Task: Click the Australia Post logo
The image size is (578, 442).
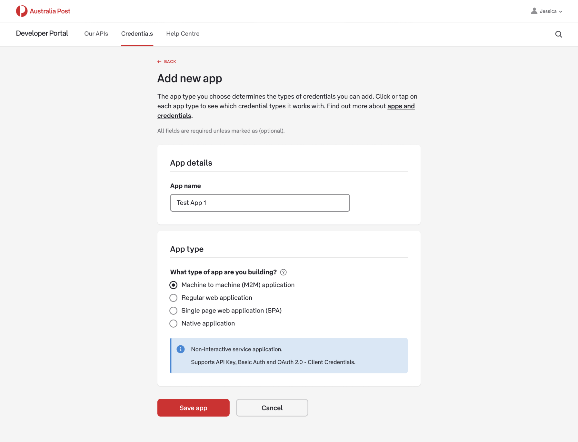Action: pyautogui.click(x=43, y=11)
